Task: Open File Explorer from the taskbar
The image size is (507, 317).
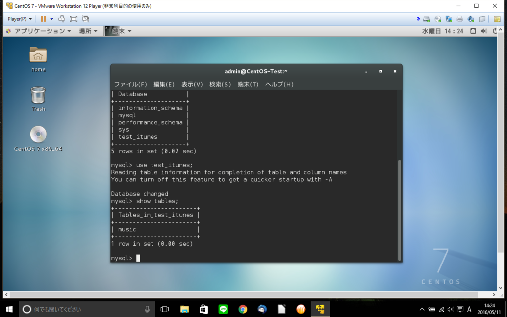Action: tap(184, 309)
